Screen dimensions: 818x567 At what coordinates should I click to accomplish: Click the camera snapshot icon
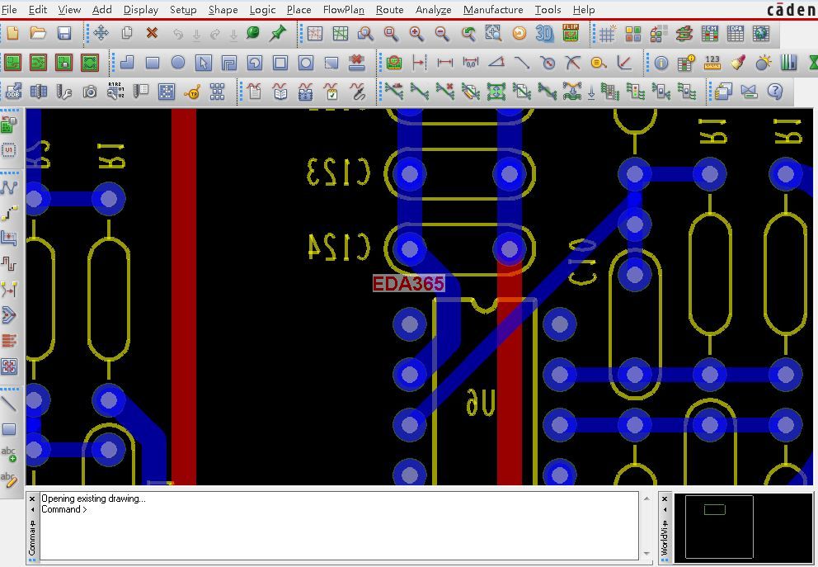90,92
